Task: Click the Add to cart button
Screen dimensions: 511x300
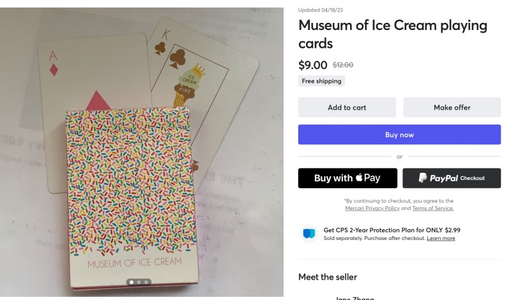Action: 347,107
